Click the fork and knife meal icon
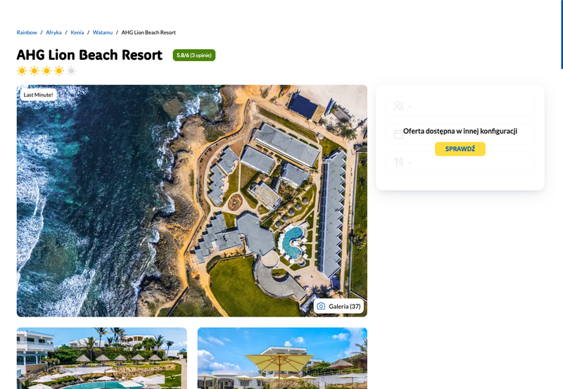The width and height of the screenshot is (563, 389). [398, 162]
